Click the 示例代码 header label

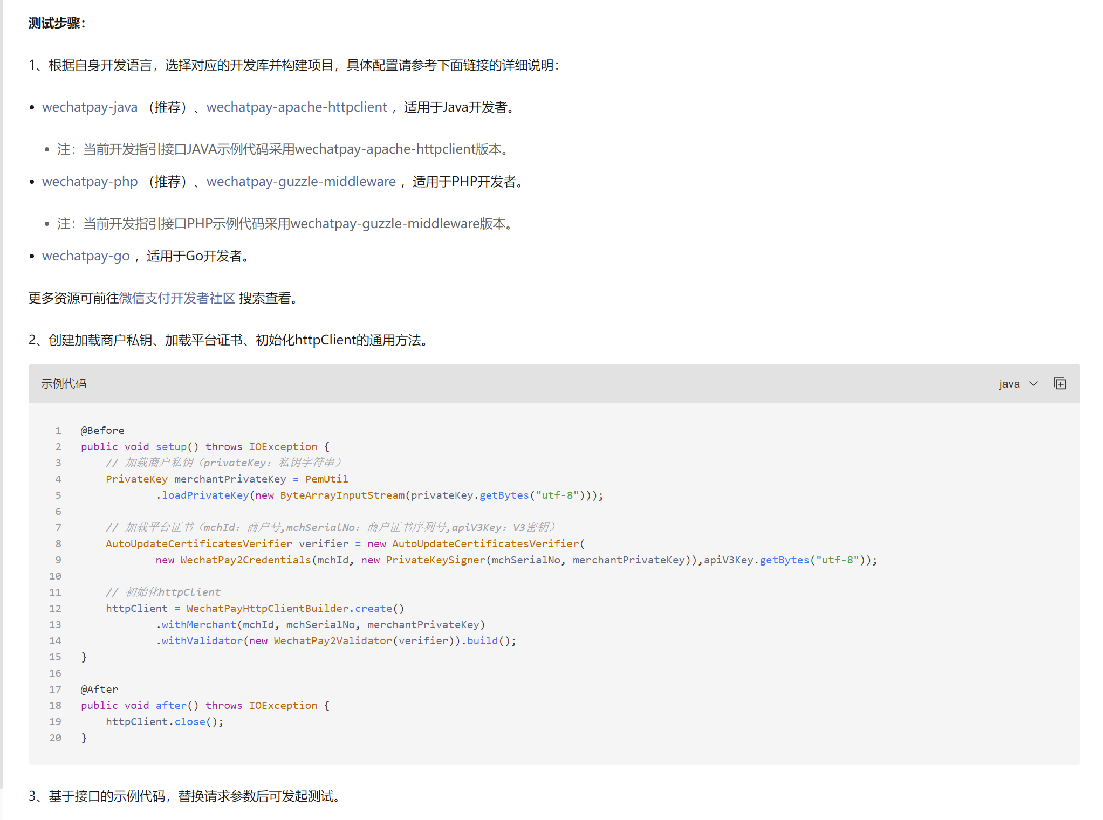(64, 383)
